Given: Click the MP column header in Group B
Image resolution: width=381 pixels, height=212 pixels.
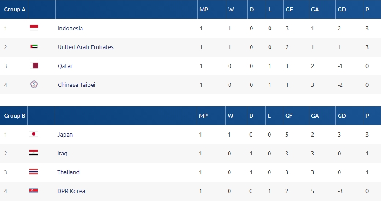Looking at the screenshot, I should [203, 115].
